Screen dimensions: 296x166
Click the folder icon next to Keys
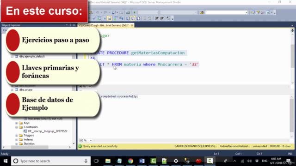[x=21, y=123]
